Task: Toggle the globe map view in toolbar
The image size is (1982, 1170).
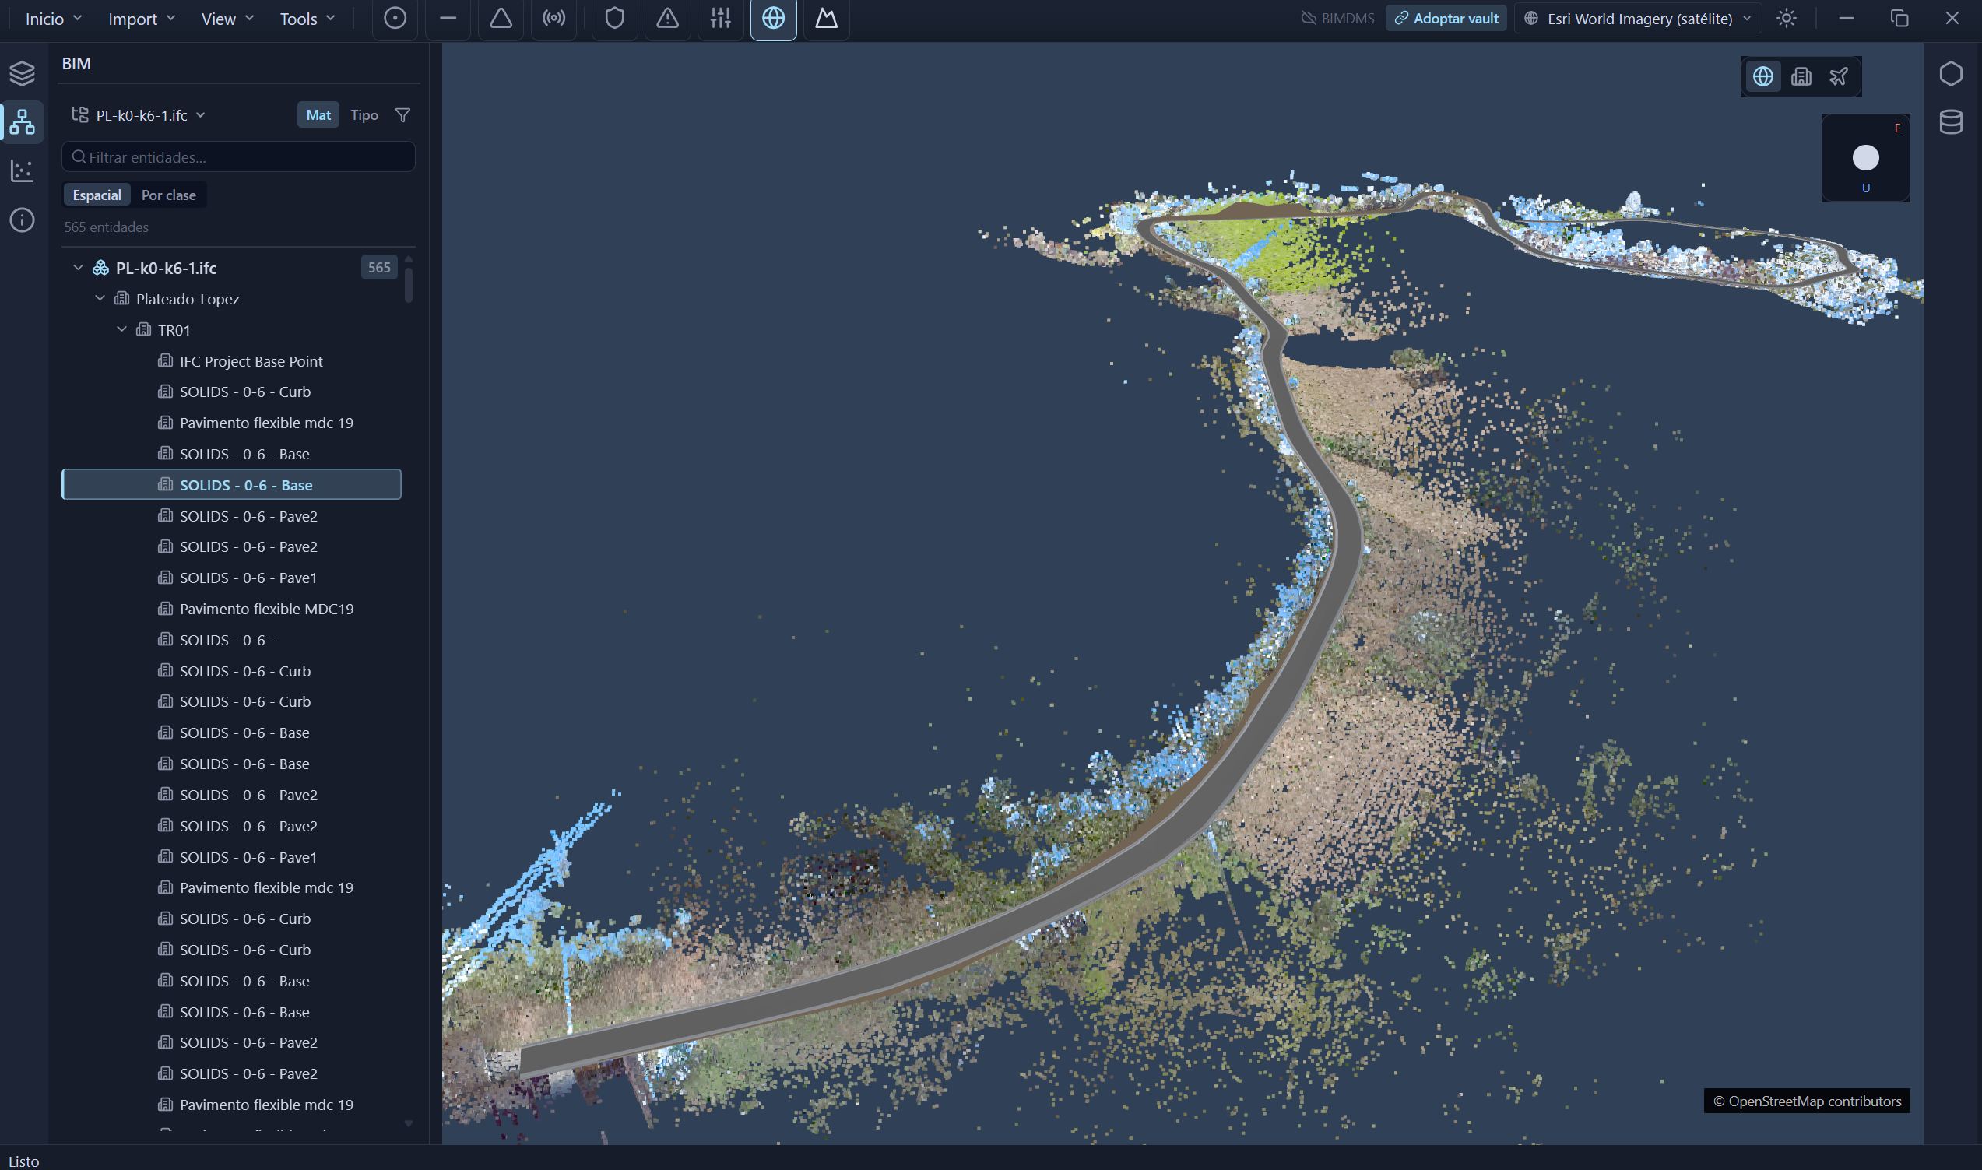Action: [x=772, y=18]
